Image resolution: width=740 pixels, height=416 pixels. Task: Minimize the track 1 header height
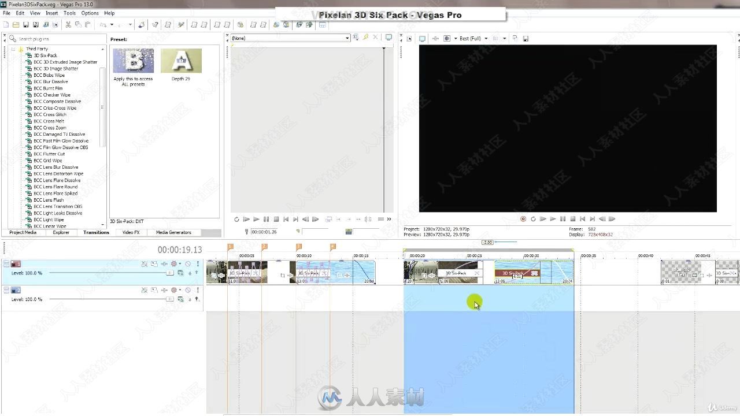point(6,262)
